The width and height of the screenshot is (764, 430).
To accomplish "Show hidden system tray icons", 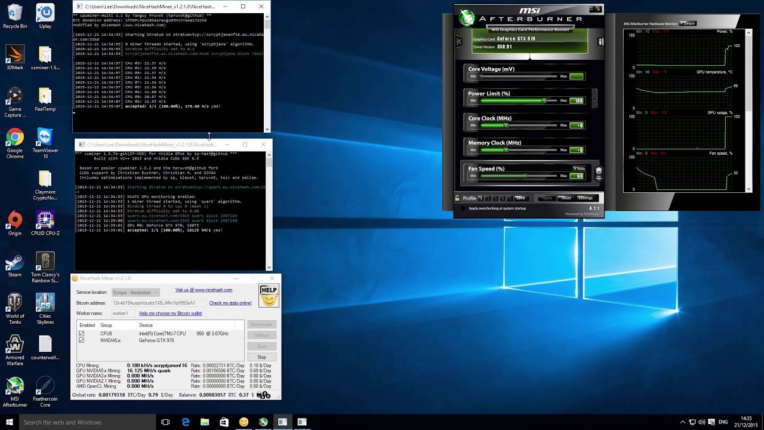I will tap(683, 422).
